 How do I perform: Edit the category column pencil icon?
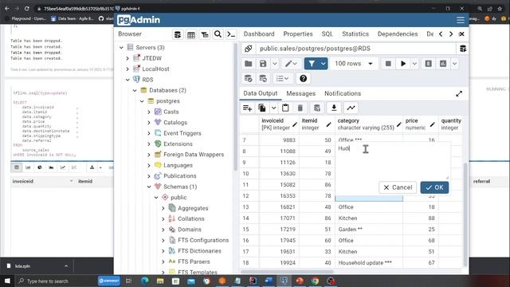(x=398, y=124)
